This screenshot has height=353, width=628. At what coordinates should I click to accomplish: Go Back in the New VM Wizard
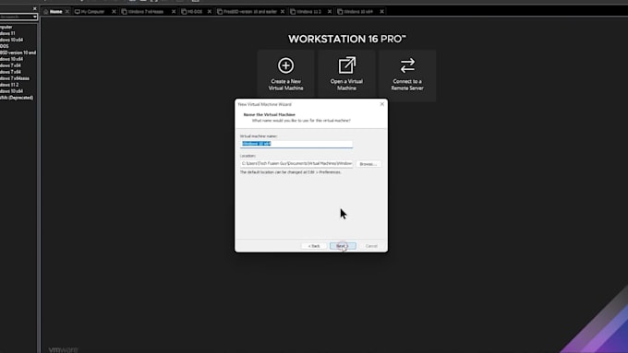[x=314, y=246]
